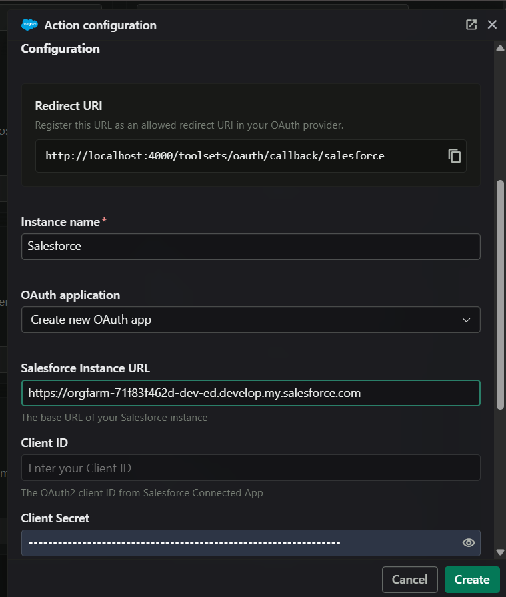Click the OAuth2 client ID helper text
The image size is (506, 597).
click(x=142, y=492)
